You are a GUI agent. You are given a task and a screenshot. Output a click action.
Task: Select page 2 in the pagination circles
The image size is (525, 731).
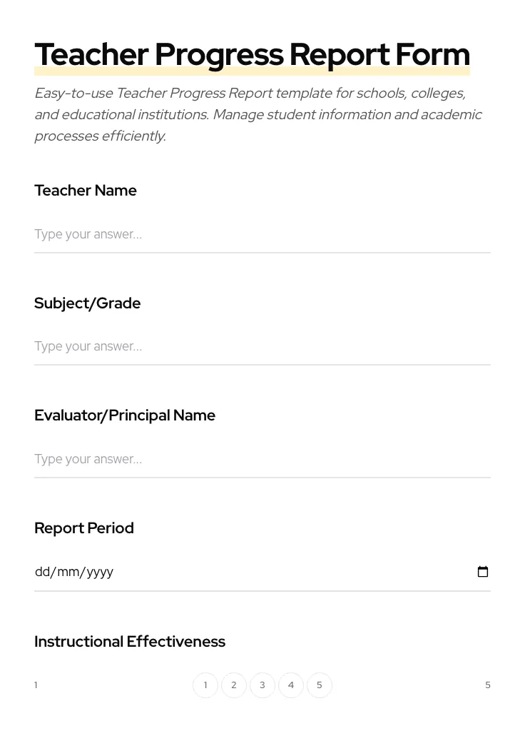[x=234, y=685]
